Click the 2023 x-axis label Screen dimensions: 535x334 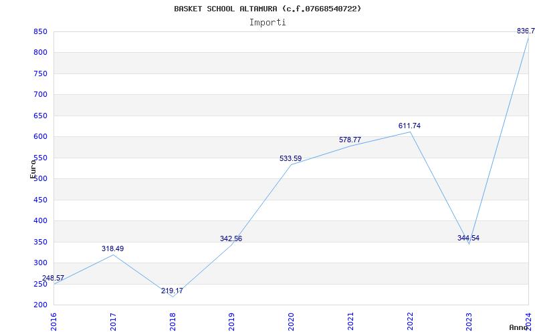[469, 322]
